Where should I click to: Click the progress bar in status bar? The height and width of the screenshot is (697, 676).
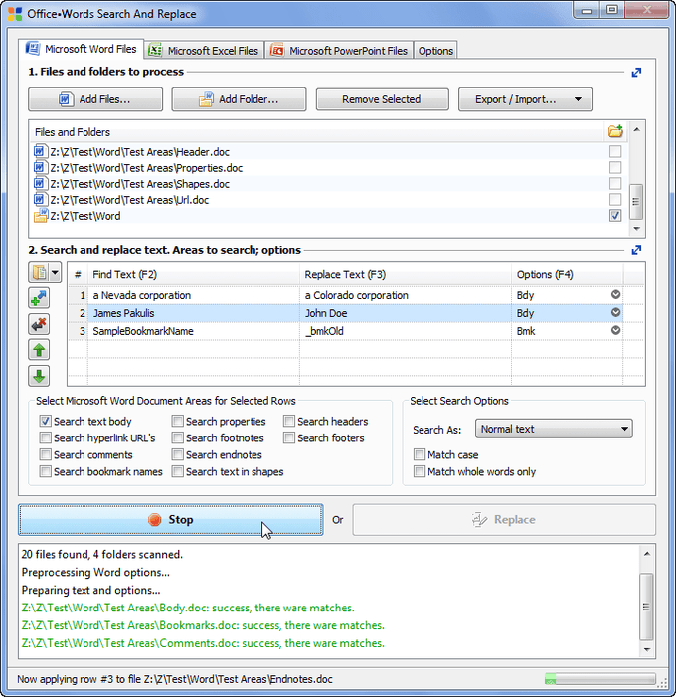[x=600, y=679]
